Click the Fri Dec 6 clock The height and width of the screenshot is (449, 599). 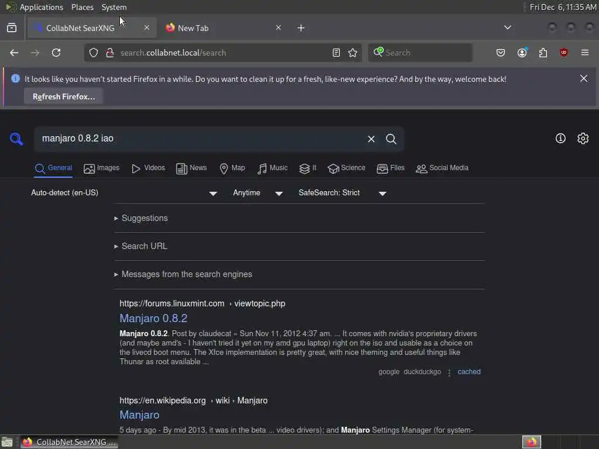pos(562,7)
